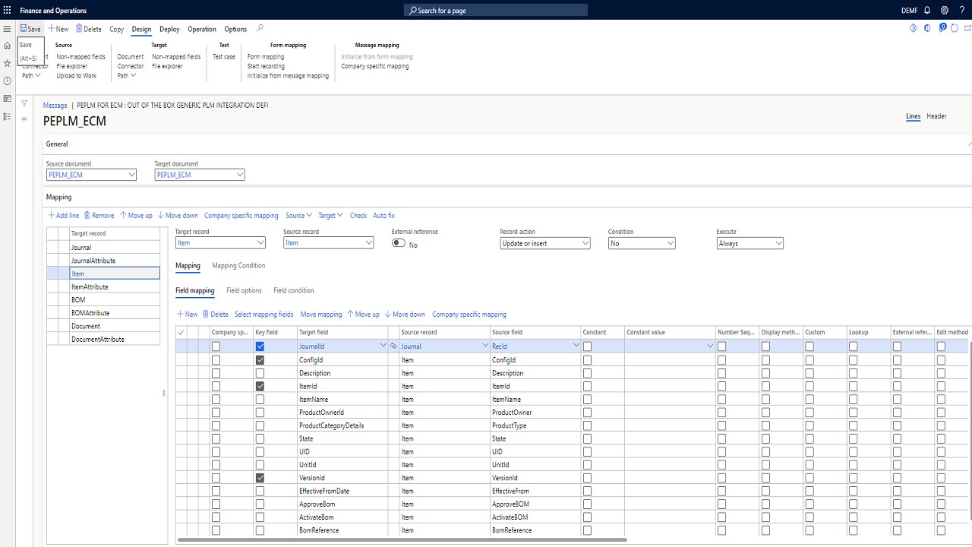Select BOMAttribute target record row
Image resolution: width=972 pixels, height=547 pixels.
[x=103, y=313]
